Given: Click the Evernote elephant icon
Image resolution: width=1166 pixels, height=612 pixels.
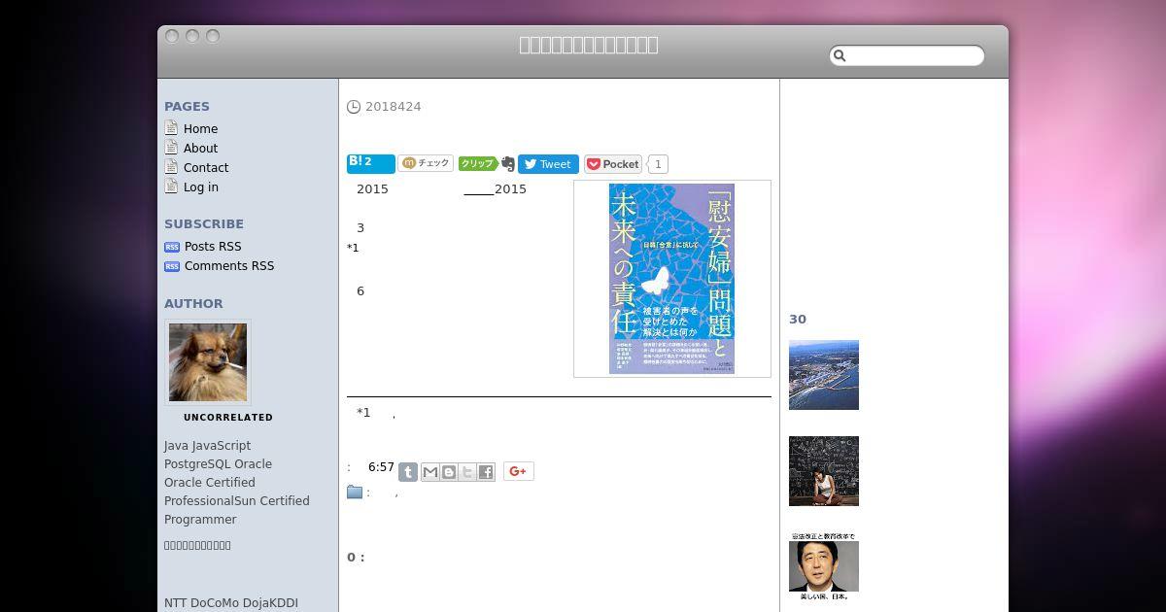Looking at the screenshot, I should [x=507, y=164].
